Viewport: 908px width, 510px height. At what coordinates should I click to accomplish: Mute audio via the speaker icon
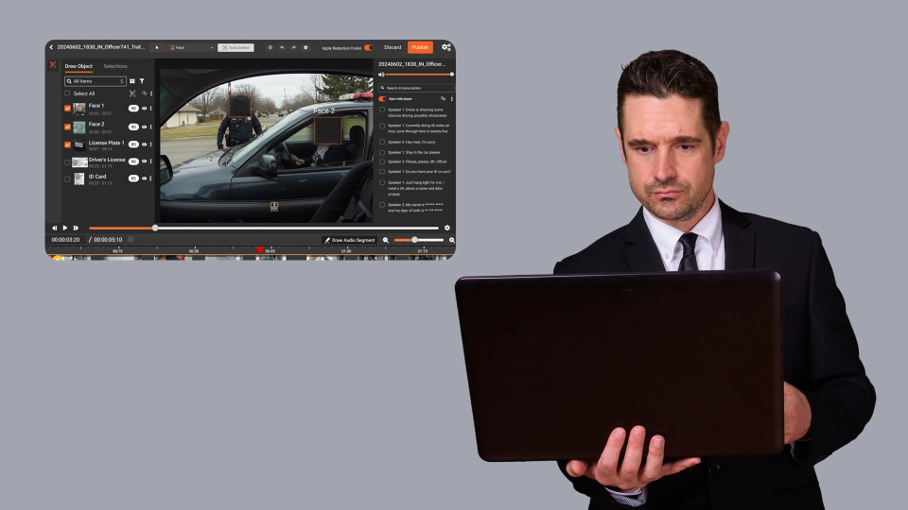click(381, 75)
